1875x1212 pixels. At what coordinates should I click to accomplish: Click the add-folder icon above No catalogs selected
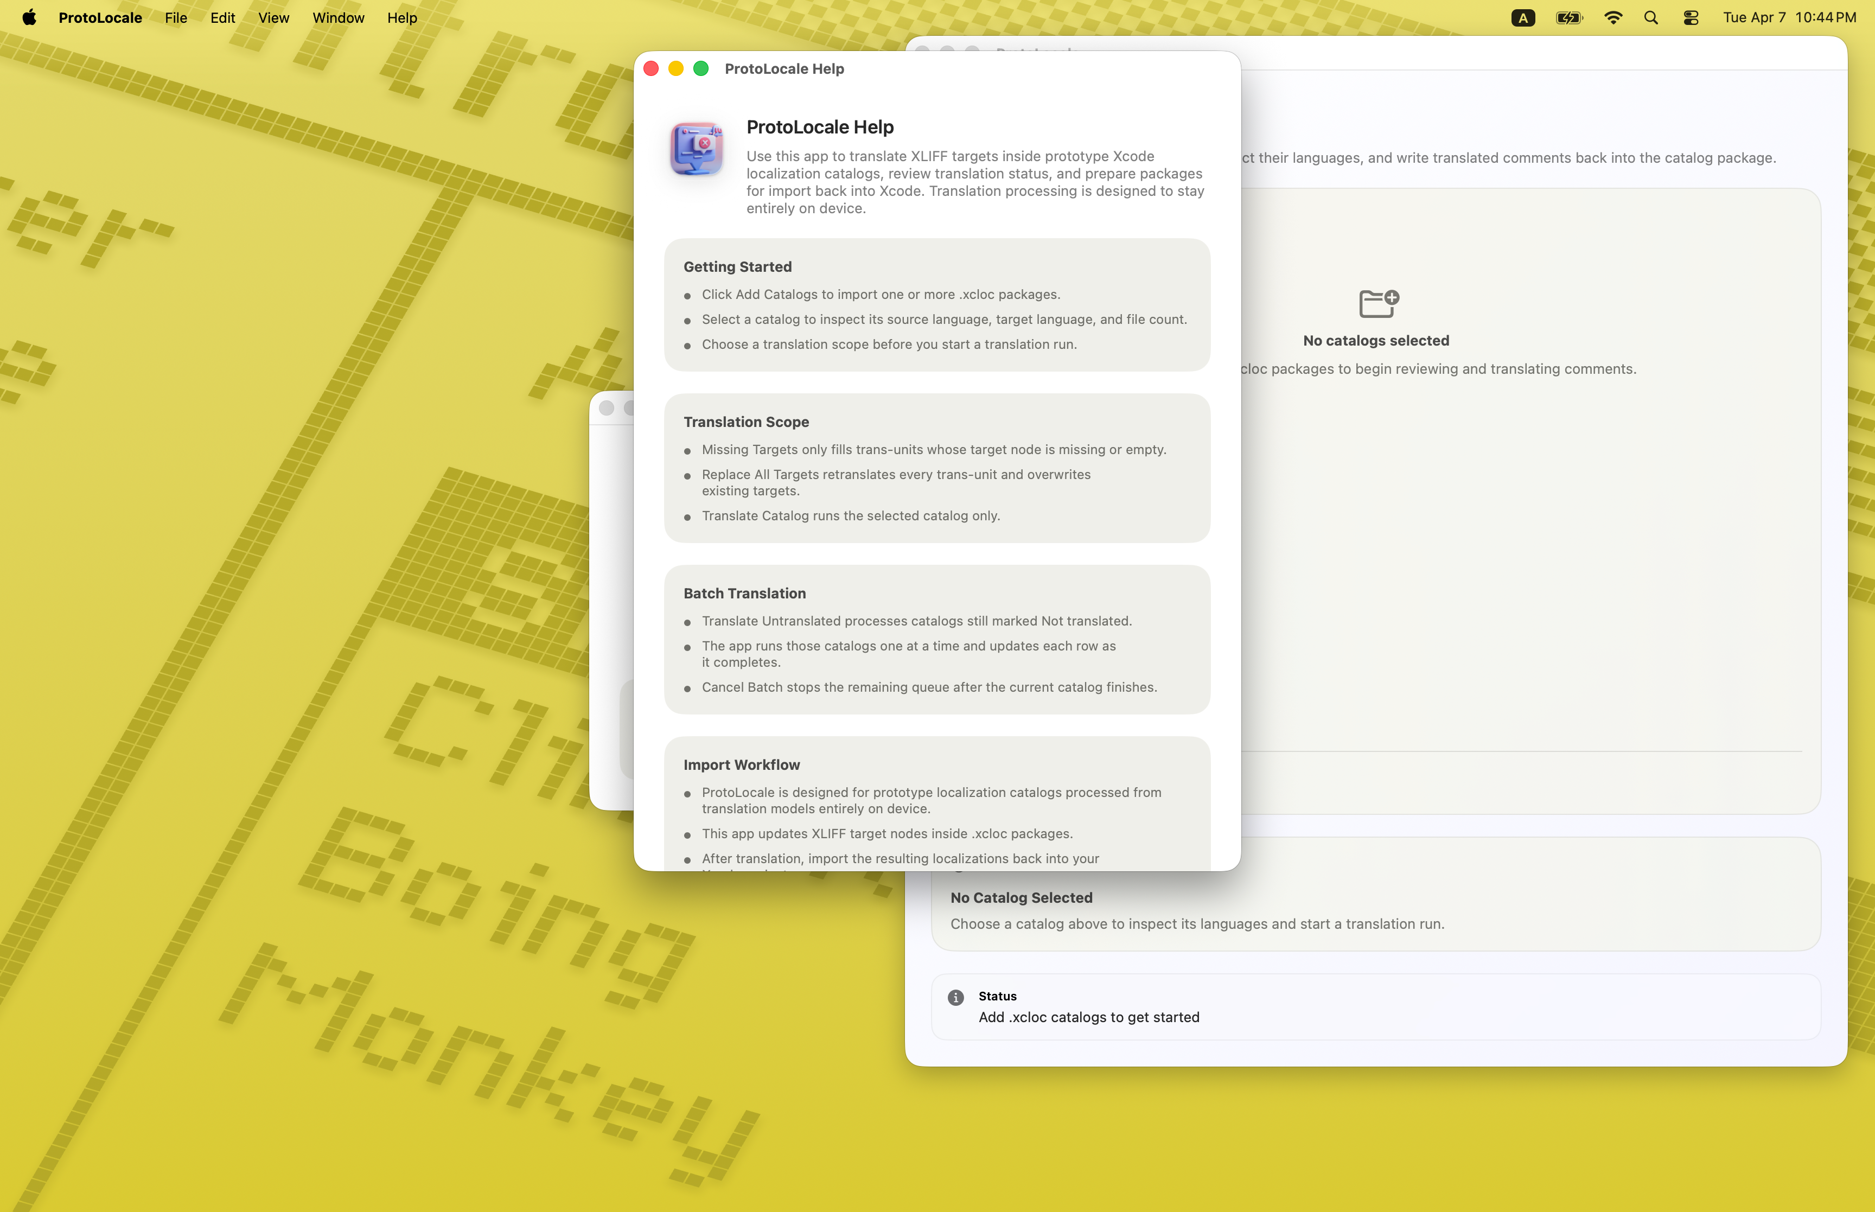(x=1377, y=303)
